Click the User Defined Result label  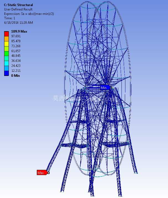18,9
